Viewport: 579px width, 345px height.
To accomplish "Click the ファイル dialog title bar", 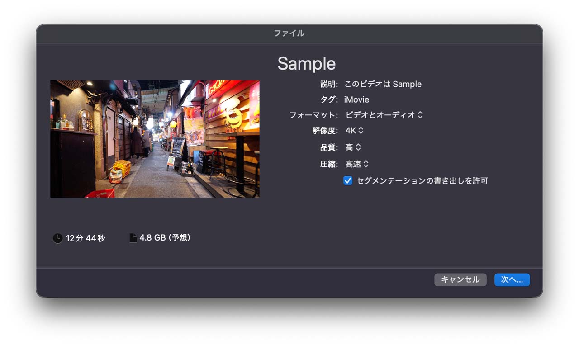I will coord(289,33).
